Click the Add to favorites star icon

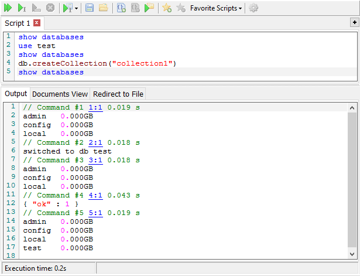(x=167, y=8)
